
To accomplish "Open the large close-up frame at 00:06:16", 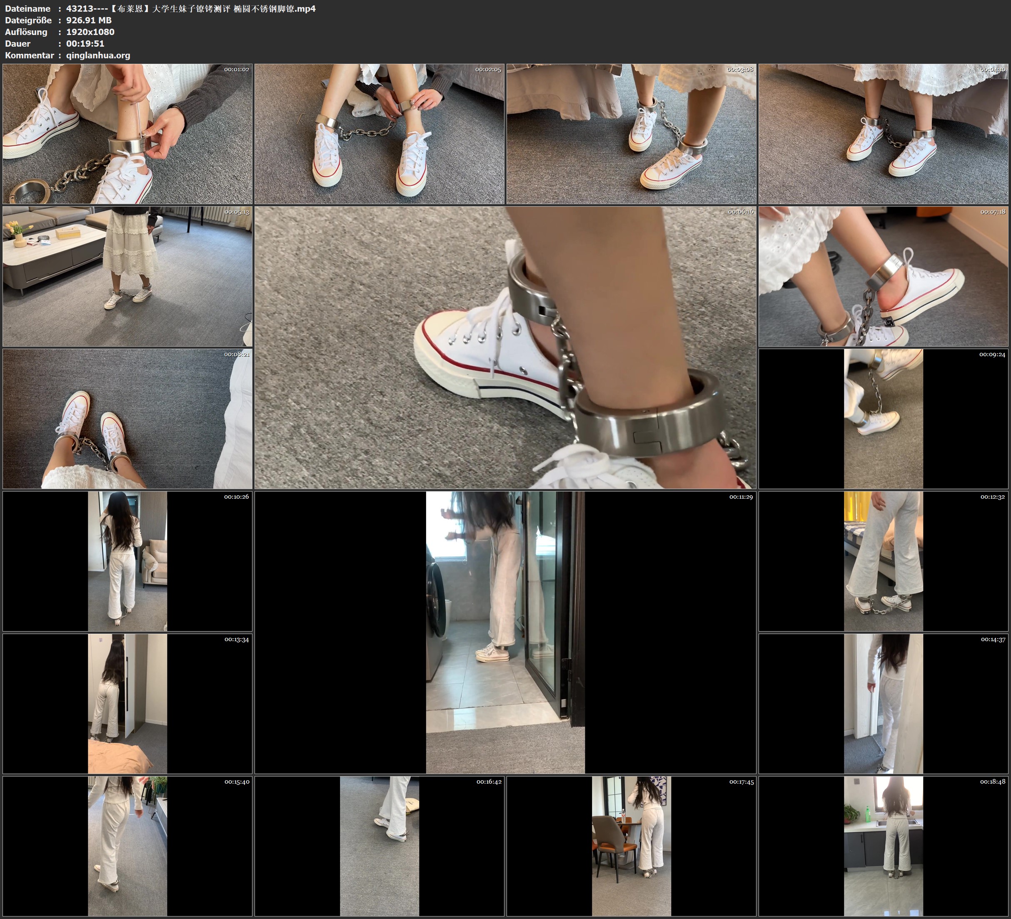I will tap(505, 347).
